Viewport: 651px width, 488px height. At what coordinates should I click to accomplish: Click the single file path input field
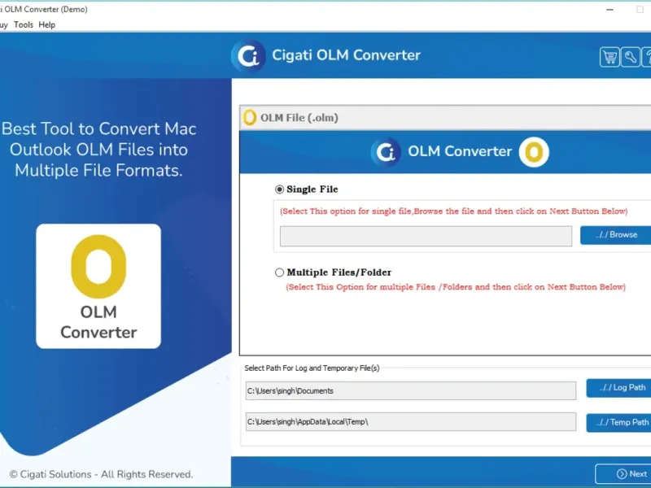pyautogui.click(x=426, y=236)
